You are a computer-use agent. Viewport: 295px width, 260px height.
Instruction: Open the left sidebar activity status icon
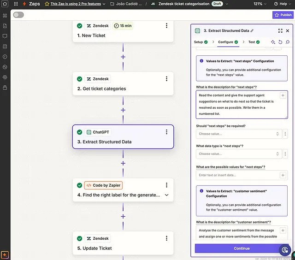pyautogui.click(x=5, y=67)
